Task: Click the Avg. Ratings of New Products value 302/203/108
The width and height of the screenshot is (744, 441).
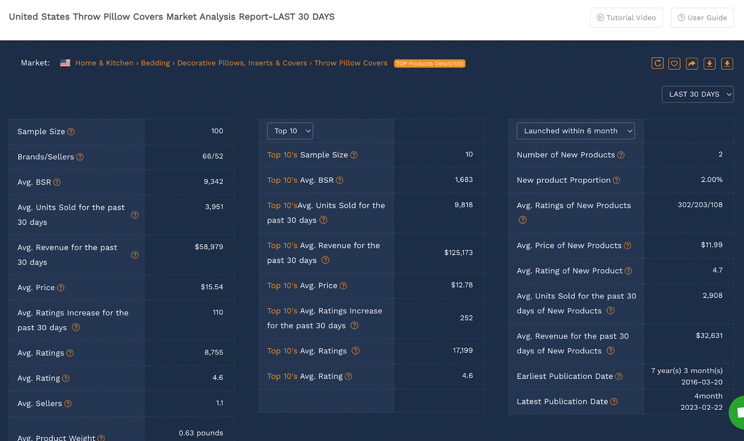Action: [700, 205]
